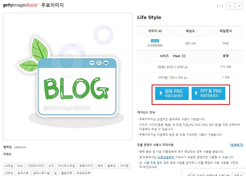Click the BLOG illustration preview image
The width and height of the screenshot is (246, 176).
[x=68, y=77]
